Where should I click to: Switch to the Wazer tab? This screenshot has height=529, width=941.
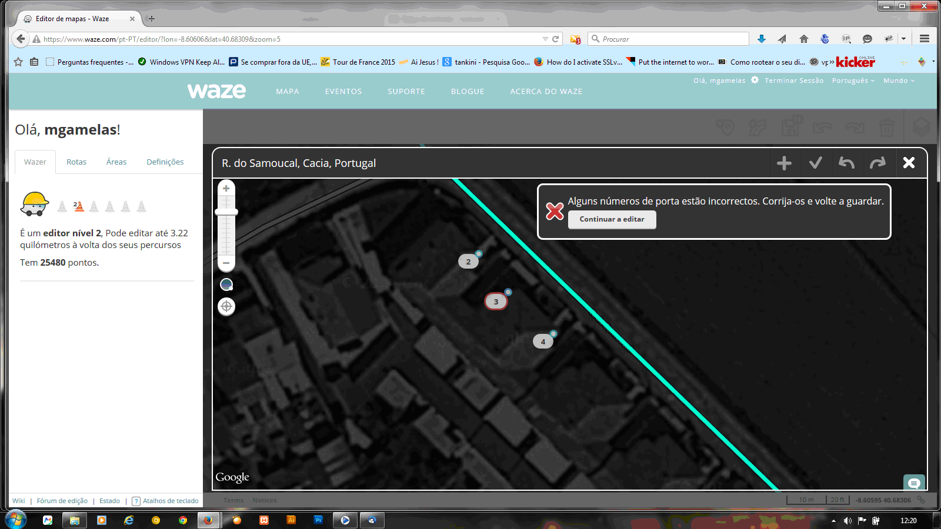click(x=35, y=162)
